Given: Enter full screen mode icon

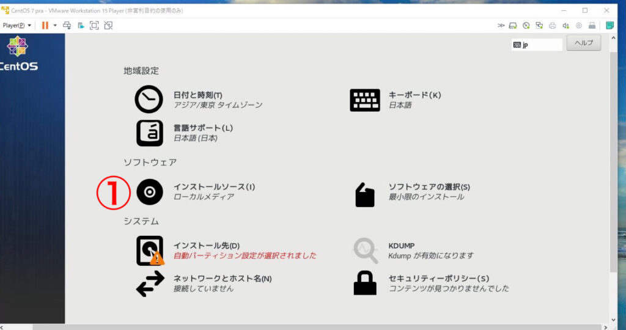Looking at the screenshot, I should (94, 26).
